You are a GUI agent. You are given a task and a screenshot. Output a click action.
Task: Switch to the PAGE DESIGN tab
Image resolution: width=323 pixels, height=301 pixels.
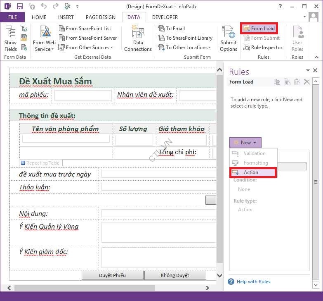pyautogui.click(x=100, y=17)
